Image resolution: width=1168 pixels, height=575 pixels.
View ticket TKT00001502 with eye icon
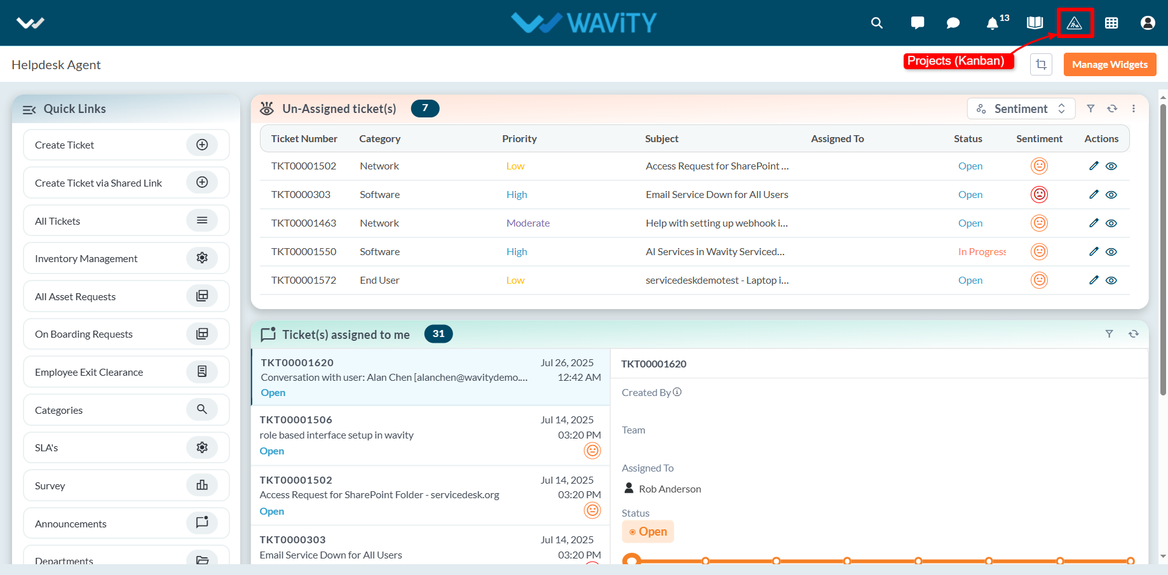1111,166
